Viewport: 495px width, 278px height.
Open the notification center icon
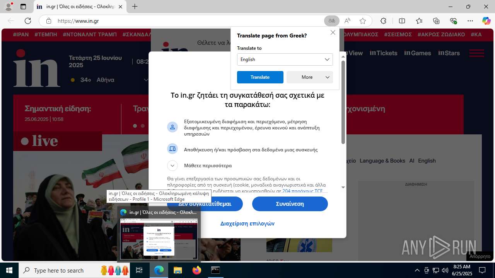coord(482,270)
